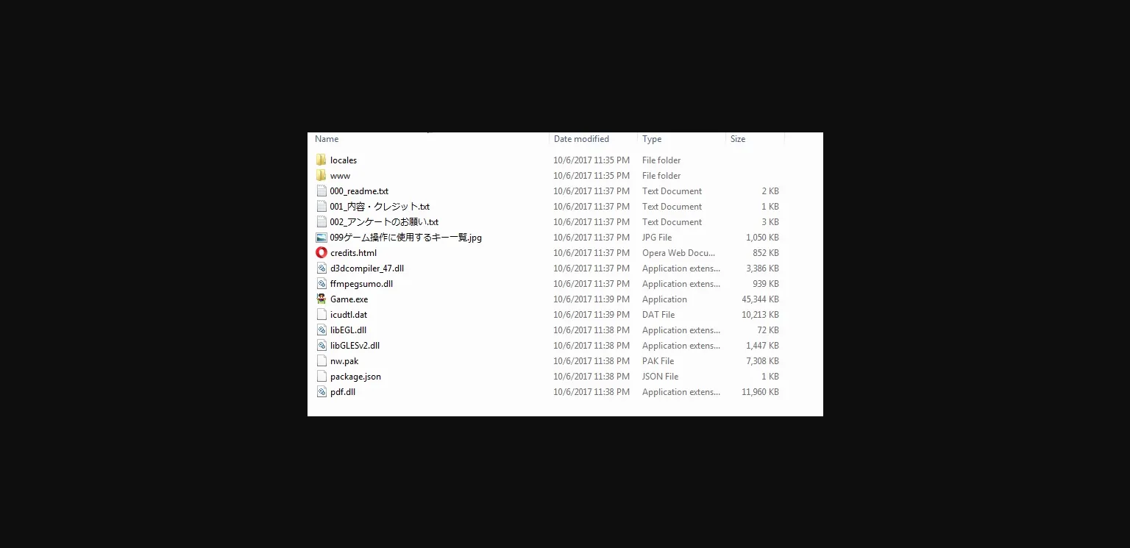Image resolution: width=1130 pixels, height=548 pixels.
Task: Click the pdf.dll file icon
Action: (321, 392)
